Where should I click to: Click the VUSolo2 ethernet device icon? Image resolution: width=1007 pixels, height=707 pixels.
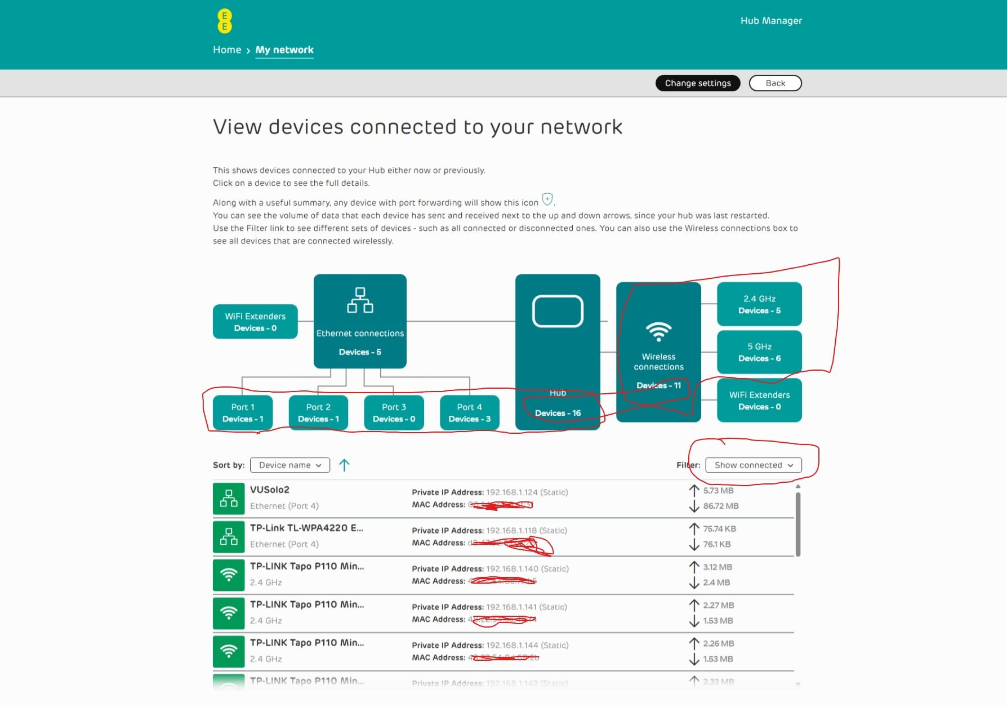click(x=229, y=499)
